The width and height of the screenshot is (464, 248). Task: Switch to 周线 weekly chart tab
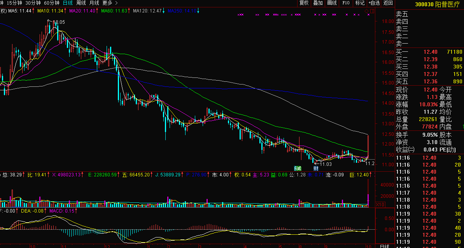tap(81, 3)
